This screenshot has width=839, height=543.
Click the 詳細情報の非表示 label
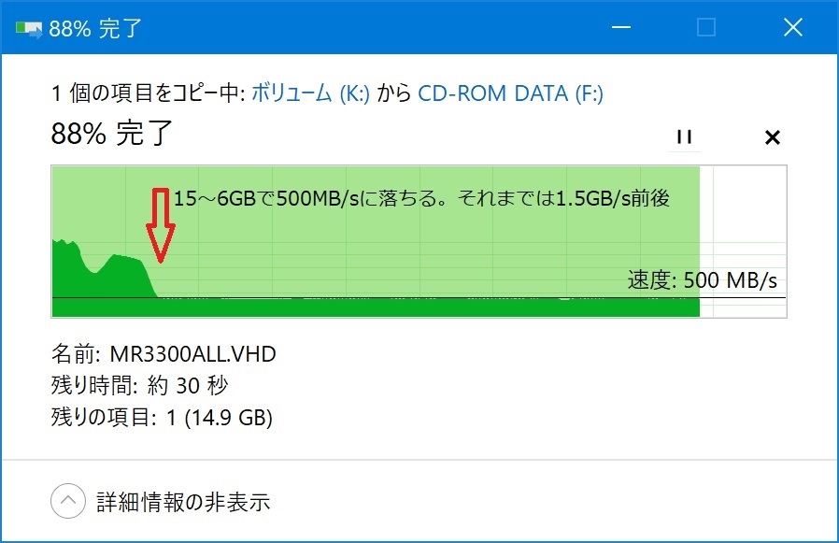click(183, 502)
